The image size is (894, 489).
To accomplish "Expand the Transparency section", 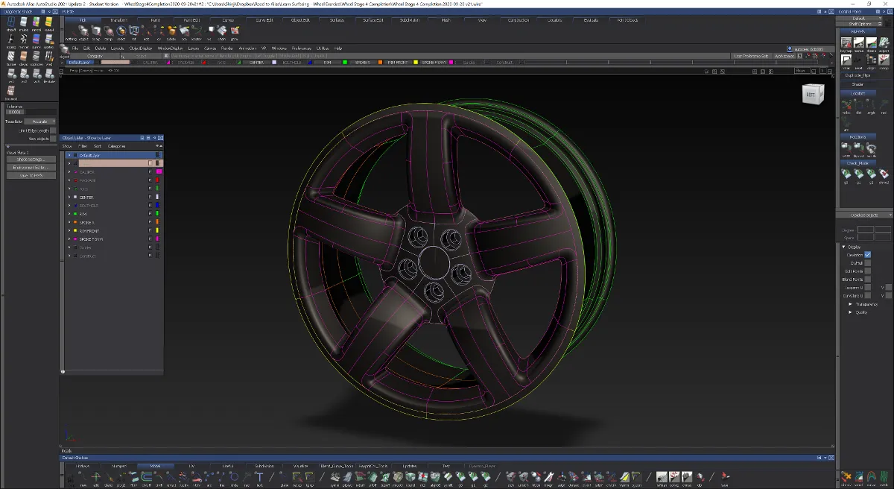I will click(850, 304).
